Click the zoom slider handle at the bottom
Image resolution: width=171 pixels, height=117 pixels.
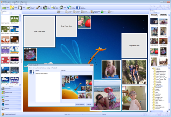pyautogui.click(x=82, y=114)
